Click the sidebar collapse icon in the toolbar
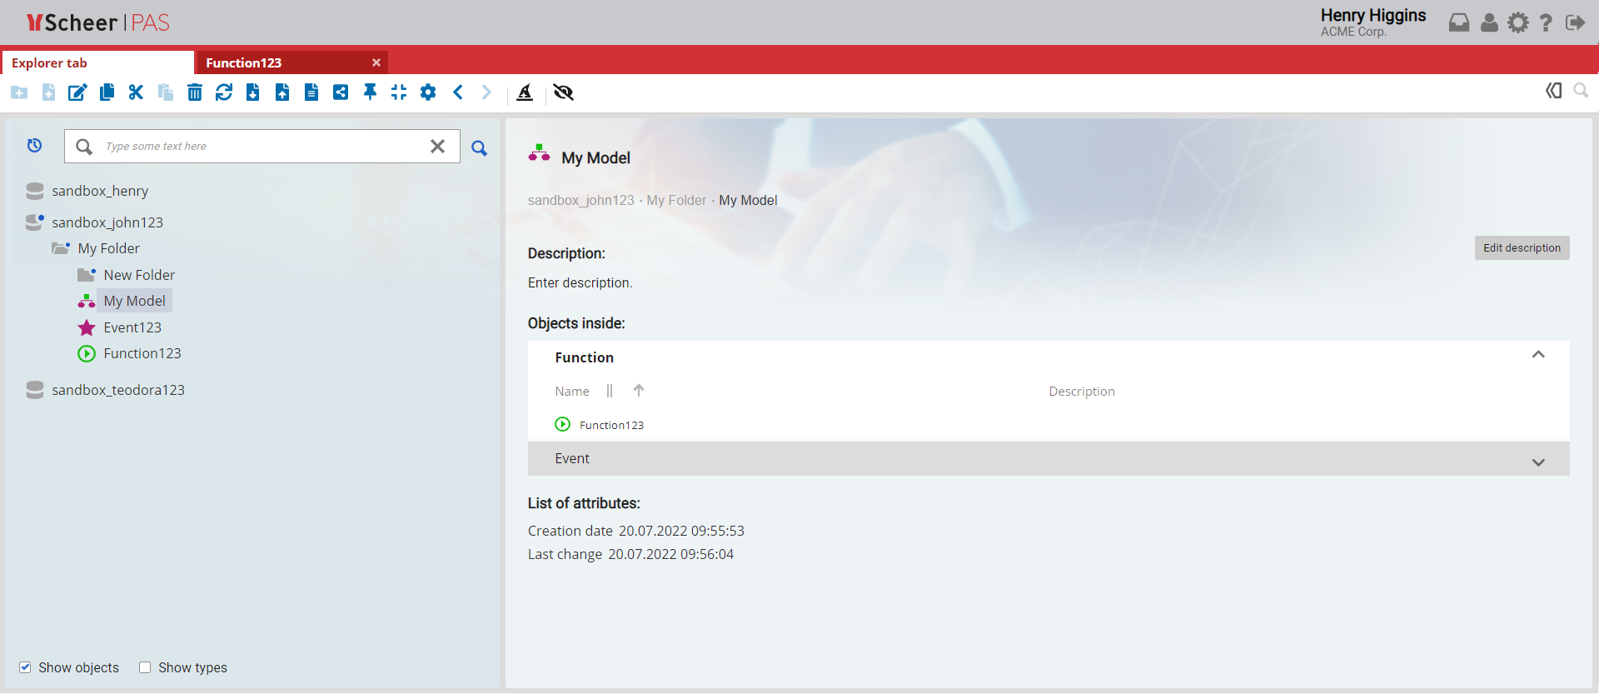Image resolution: width=1599 pixels, height=694 pixels. 1554,91
